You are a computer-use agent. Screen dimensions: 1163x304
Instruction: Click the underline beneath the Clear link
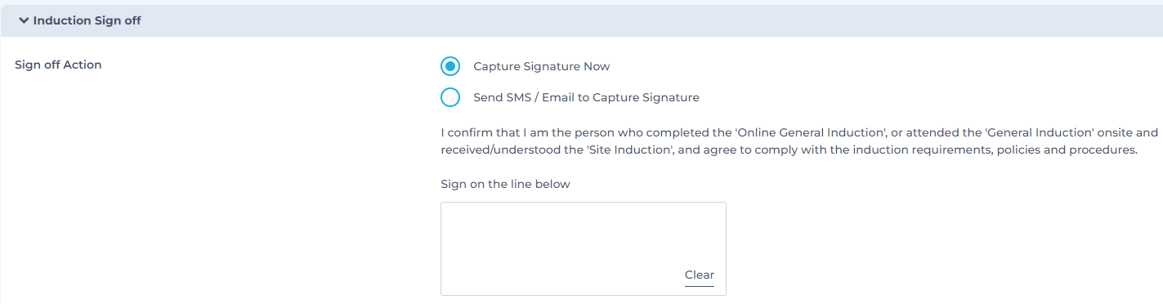(700, 285)
